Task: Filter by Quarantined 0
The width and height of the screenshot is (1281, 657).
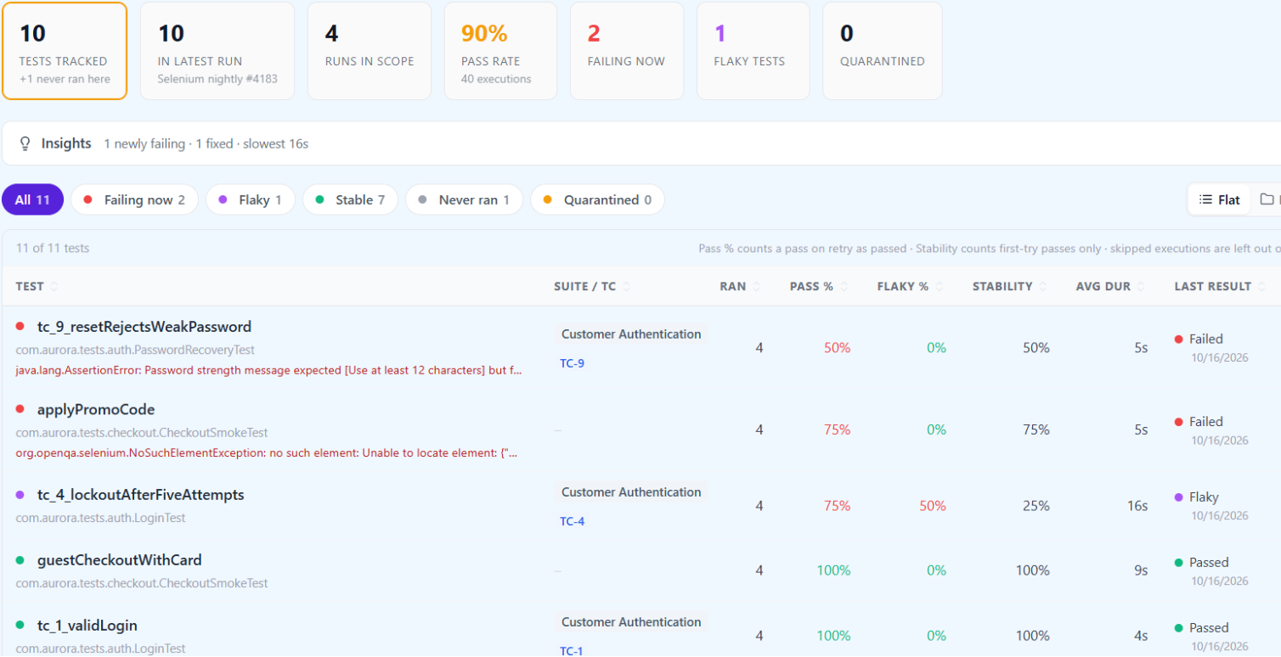Action: pos(597,200)
